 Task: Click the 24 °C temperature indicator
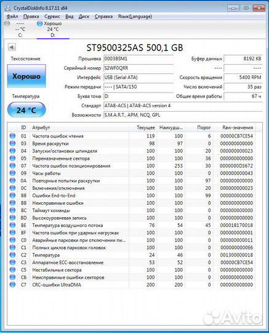(x=26, y=110)
